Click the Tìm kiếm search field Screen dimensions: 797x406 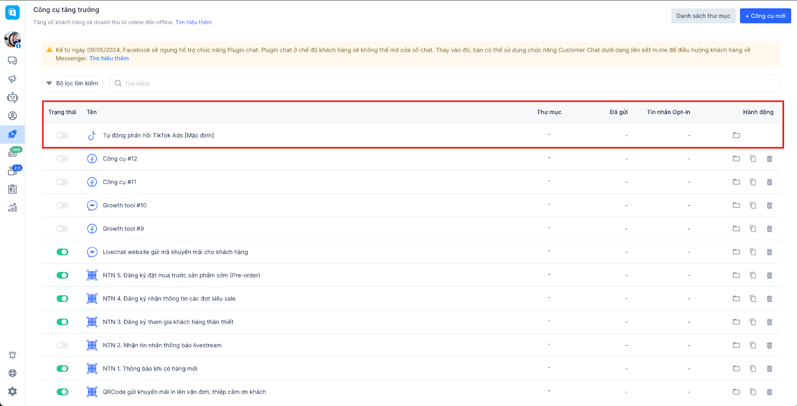coord(445,83)
